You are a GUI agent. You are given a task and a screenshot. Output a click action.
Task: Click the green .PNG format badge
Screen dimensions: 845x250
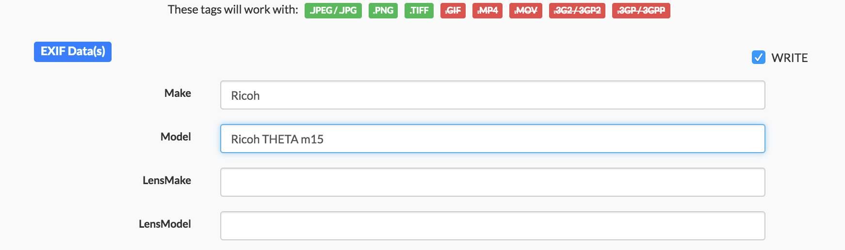[x=383, y=11]
